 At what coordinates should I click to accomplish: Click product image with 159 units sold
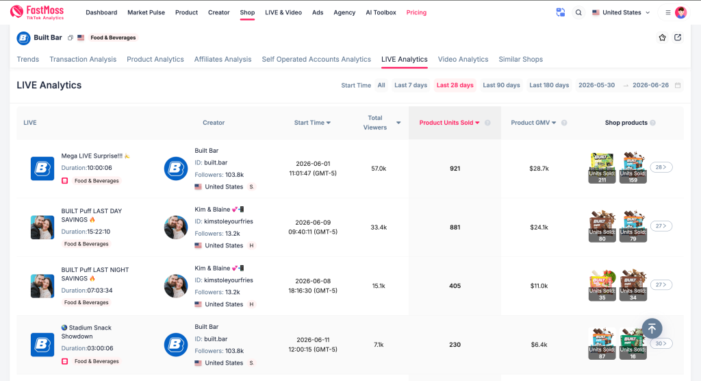[633, 168]
